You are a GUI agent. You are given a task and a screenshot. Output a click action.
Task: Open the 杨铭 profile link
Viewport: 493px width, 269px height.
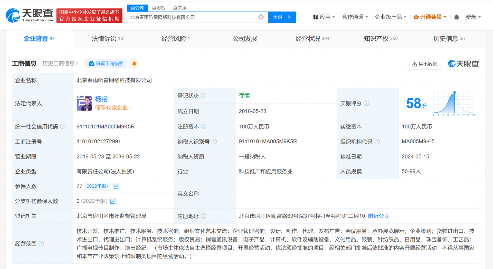pyautogui.click(x=101, y=99)
